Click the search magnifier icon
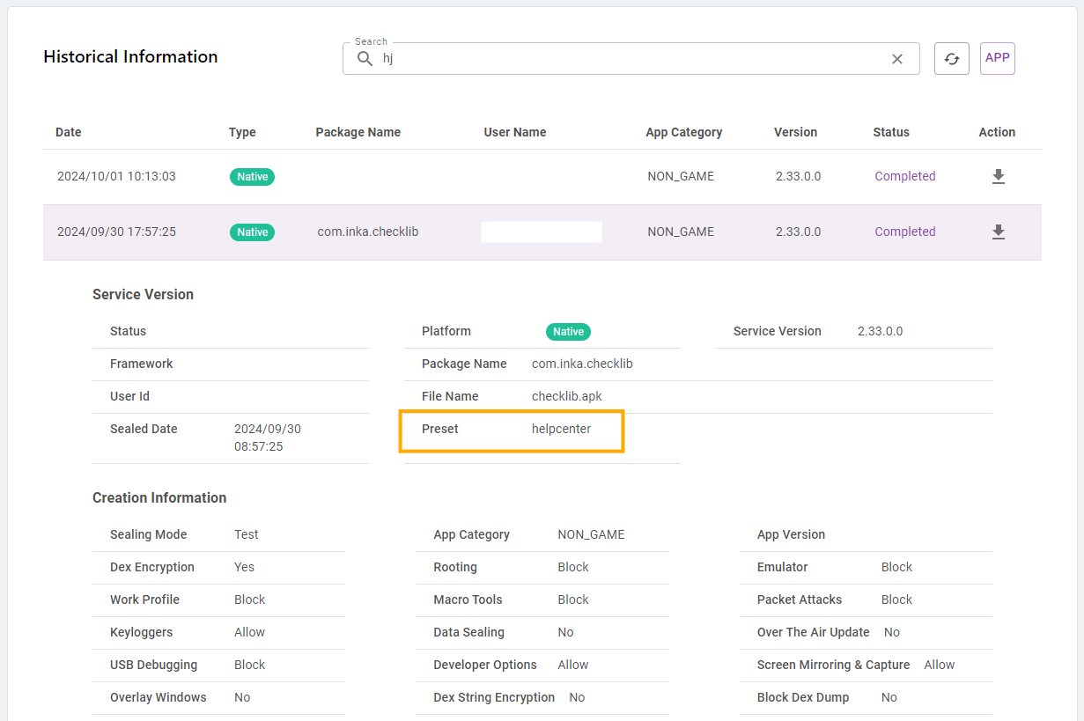This screenshot has height=721, width=1084. (x=365, y=59)
